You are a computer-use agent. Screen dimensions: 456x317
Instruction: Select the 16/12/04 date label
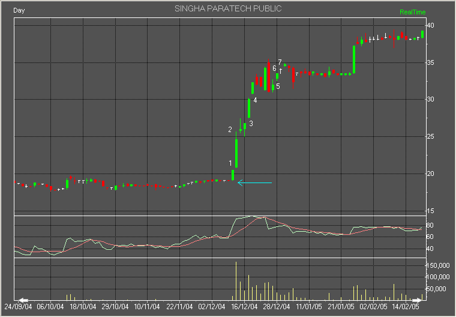244,307
